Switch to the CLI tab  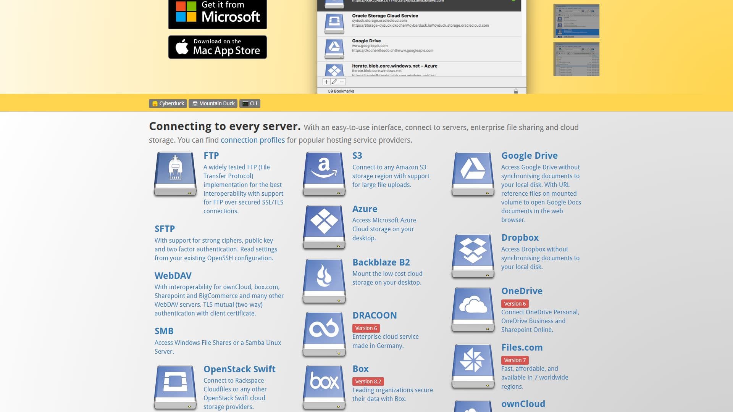click(x=250, y=103)
